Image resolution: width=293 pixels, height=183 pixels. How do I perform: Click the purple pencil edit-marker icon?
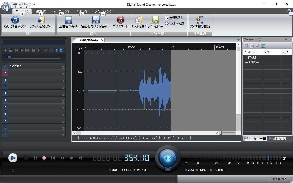pos(257,46)
